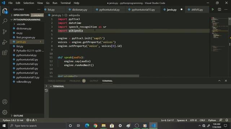Click the Type here to search box

(x=37, y=126)
